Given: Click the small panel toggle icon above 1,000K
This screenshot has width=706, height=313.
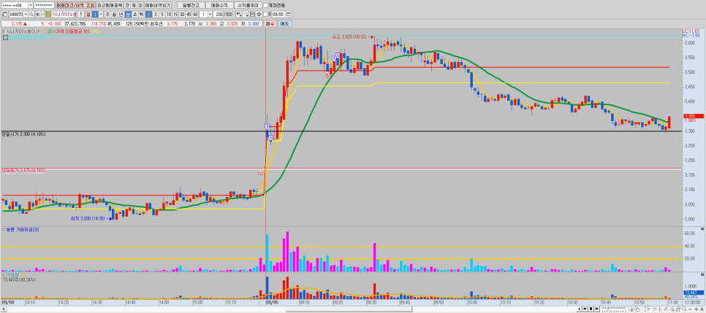Looking at the screenshot, I should tap(702, 274).
